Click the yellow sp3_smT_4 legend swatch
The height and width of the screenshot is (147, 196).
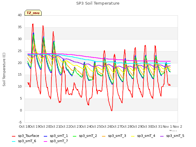(x=133, y=136)
